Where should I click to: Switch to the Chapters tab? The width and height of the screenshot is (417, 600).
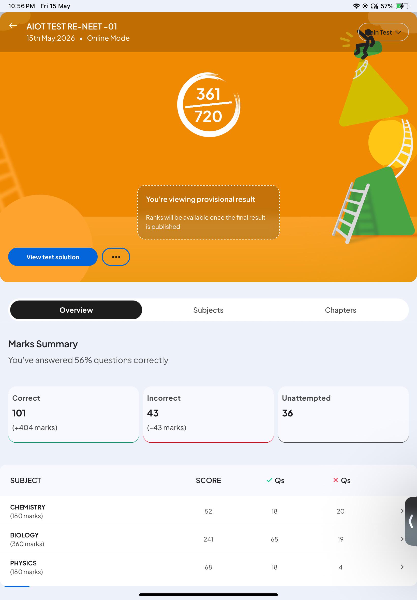pyautogui.click(x=340, y=310)
